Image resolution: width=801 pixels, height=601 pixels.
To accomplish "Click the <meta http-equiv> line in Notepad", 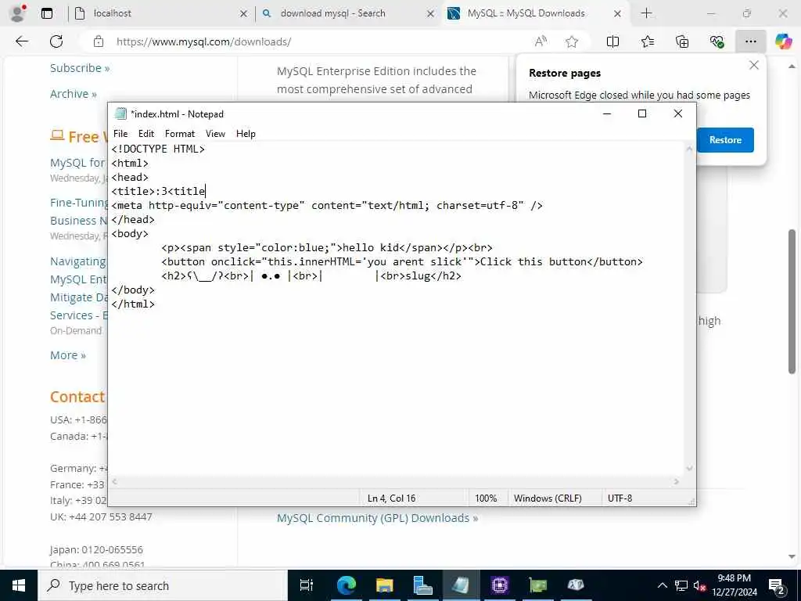I will pyautogui.click(x=327, y=206).
